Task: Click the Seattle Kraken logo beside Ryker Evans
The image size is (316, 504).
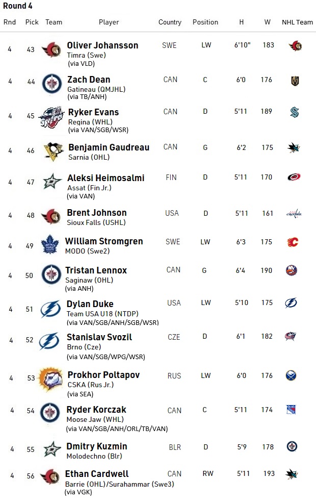Action: [295, 113]
